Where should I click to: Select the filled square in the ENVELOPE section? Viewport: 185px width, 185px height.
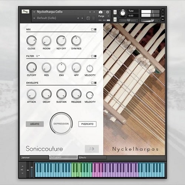95,83
